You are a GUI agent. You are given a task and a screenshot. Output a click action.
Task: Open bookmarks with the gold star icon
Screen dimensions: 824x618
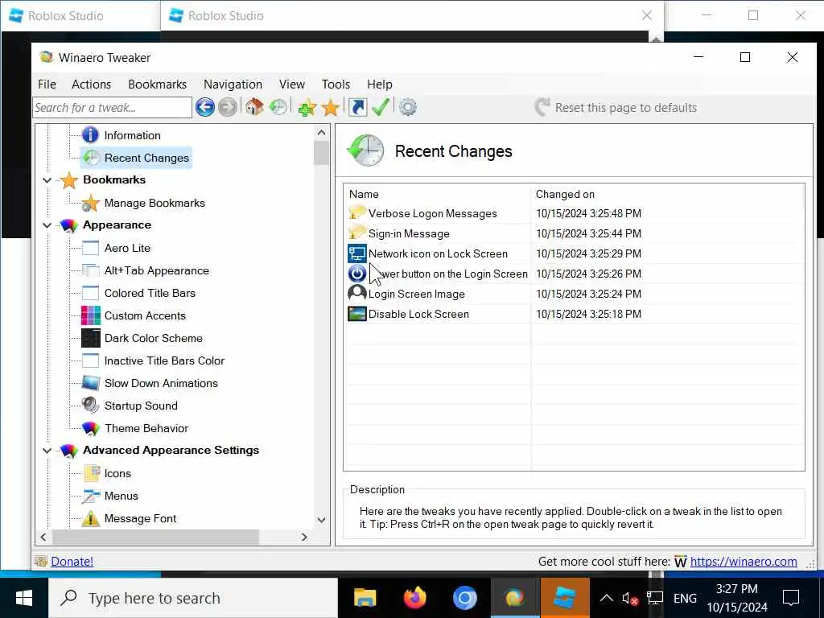click(331, 107)
